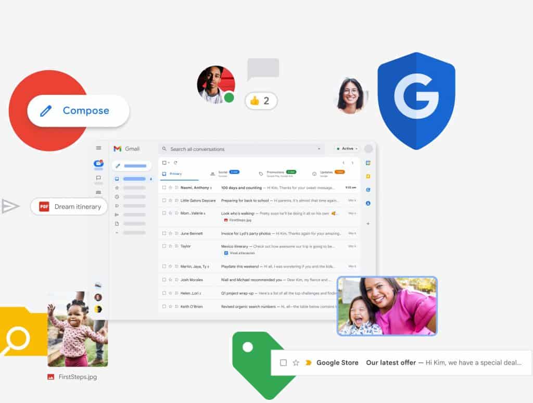This screenshot has height=403, width=533.
Task: Tick the checkbox for Josh Morales email
Action: (164, 280)
